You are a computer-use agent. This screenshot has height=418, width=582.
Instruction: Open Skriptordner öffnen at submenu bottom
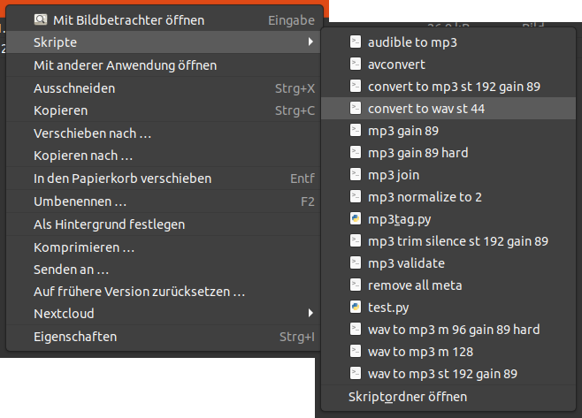448,397
